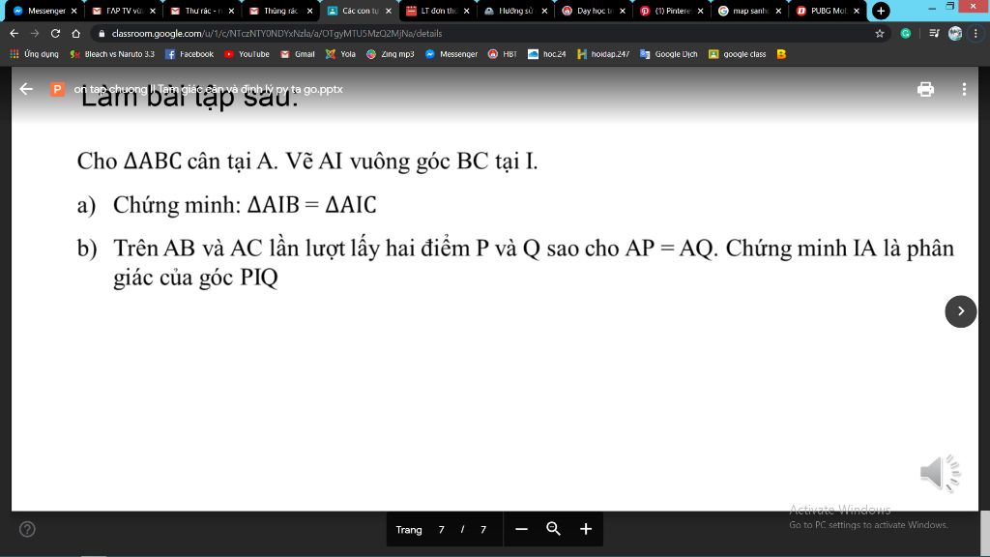Open the YouTube bookmark
The image size is (990, 557).
point(247,54)
